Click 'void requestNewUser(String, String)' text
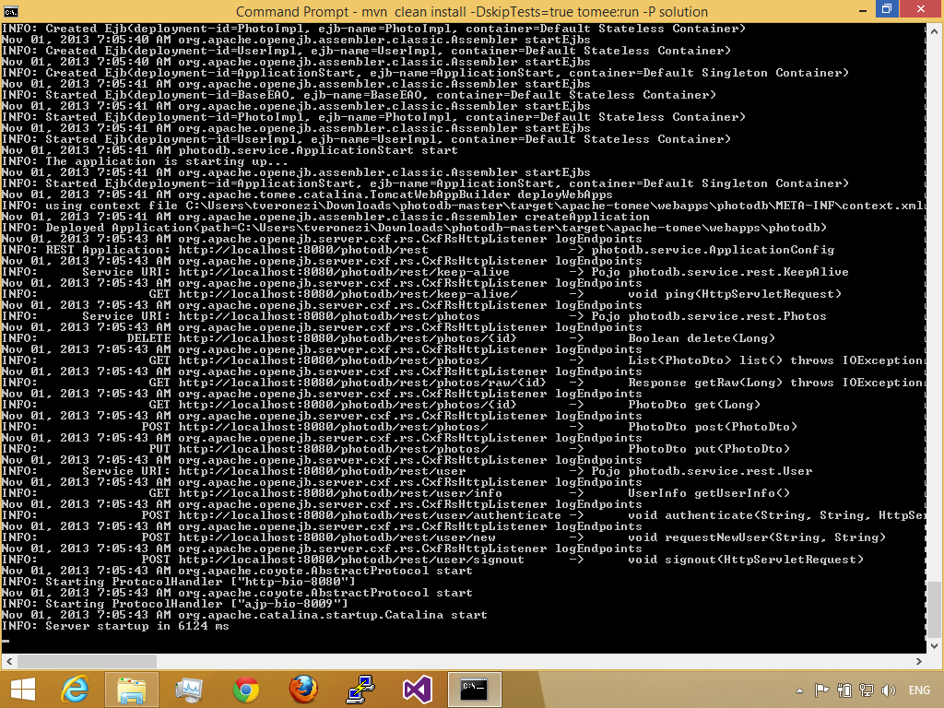Image resolution: width=944 pixels, height=708 pixels. point(757,537)
